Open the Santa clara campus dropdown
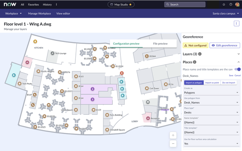The height and width of the screenshot is (151, 242). coord(226,13)
